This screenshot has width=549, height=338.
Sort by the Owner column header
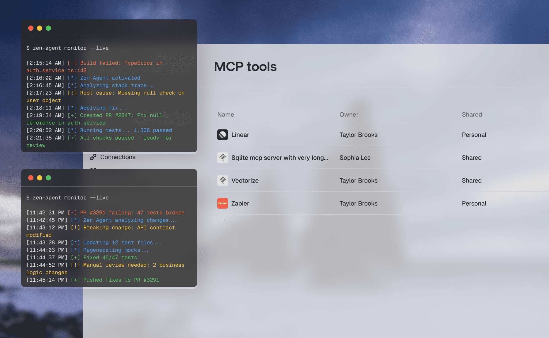(x=349, y=114)
